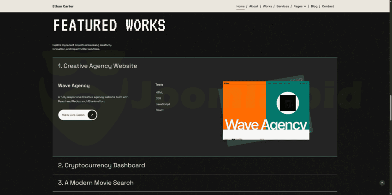Open the Pages dropdown chevron
The width and height of the screenshot is (392, 195).
305,6
